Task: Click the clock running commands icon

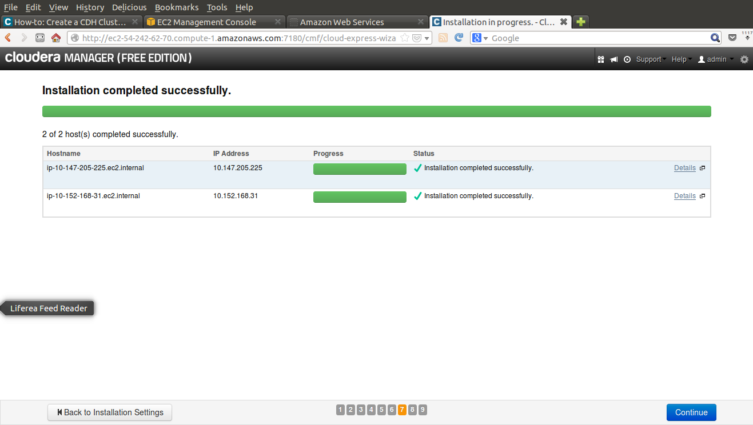Action: pos(627,59)
